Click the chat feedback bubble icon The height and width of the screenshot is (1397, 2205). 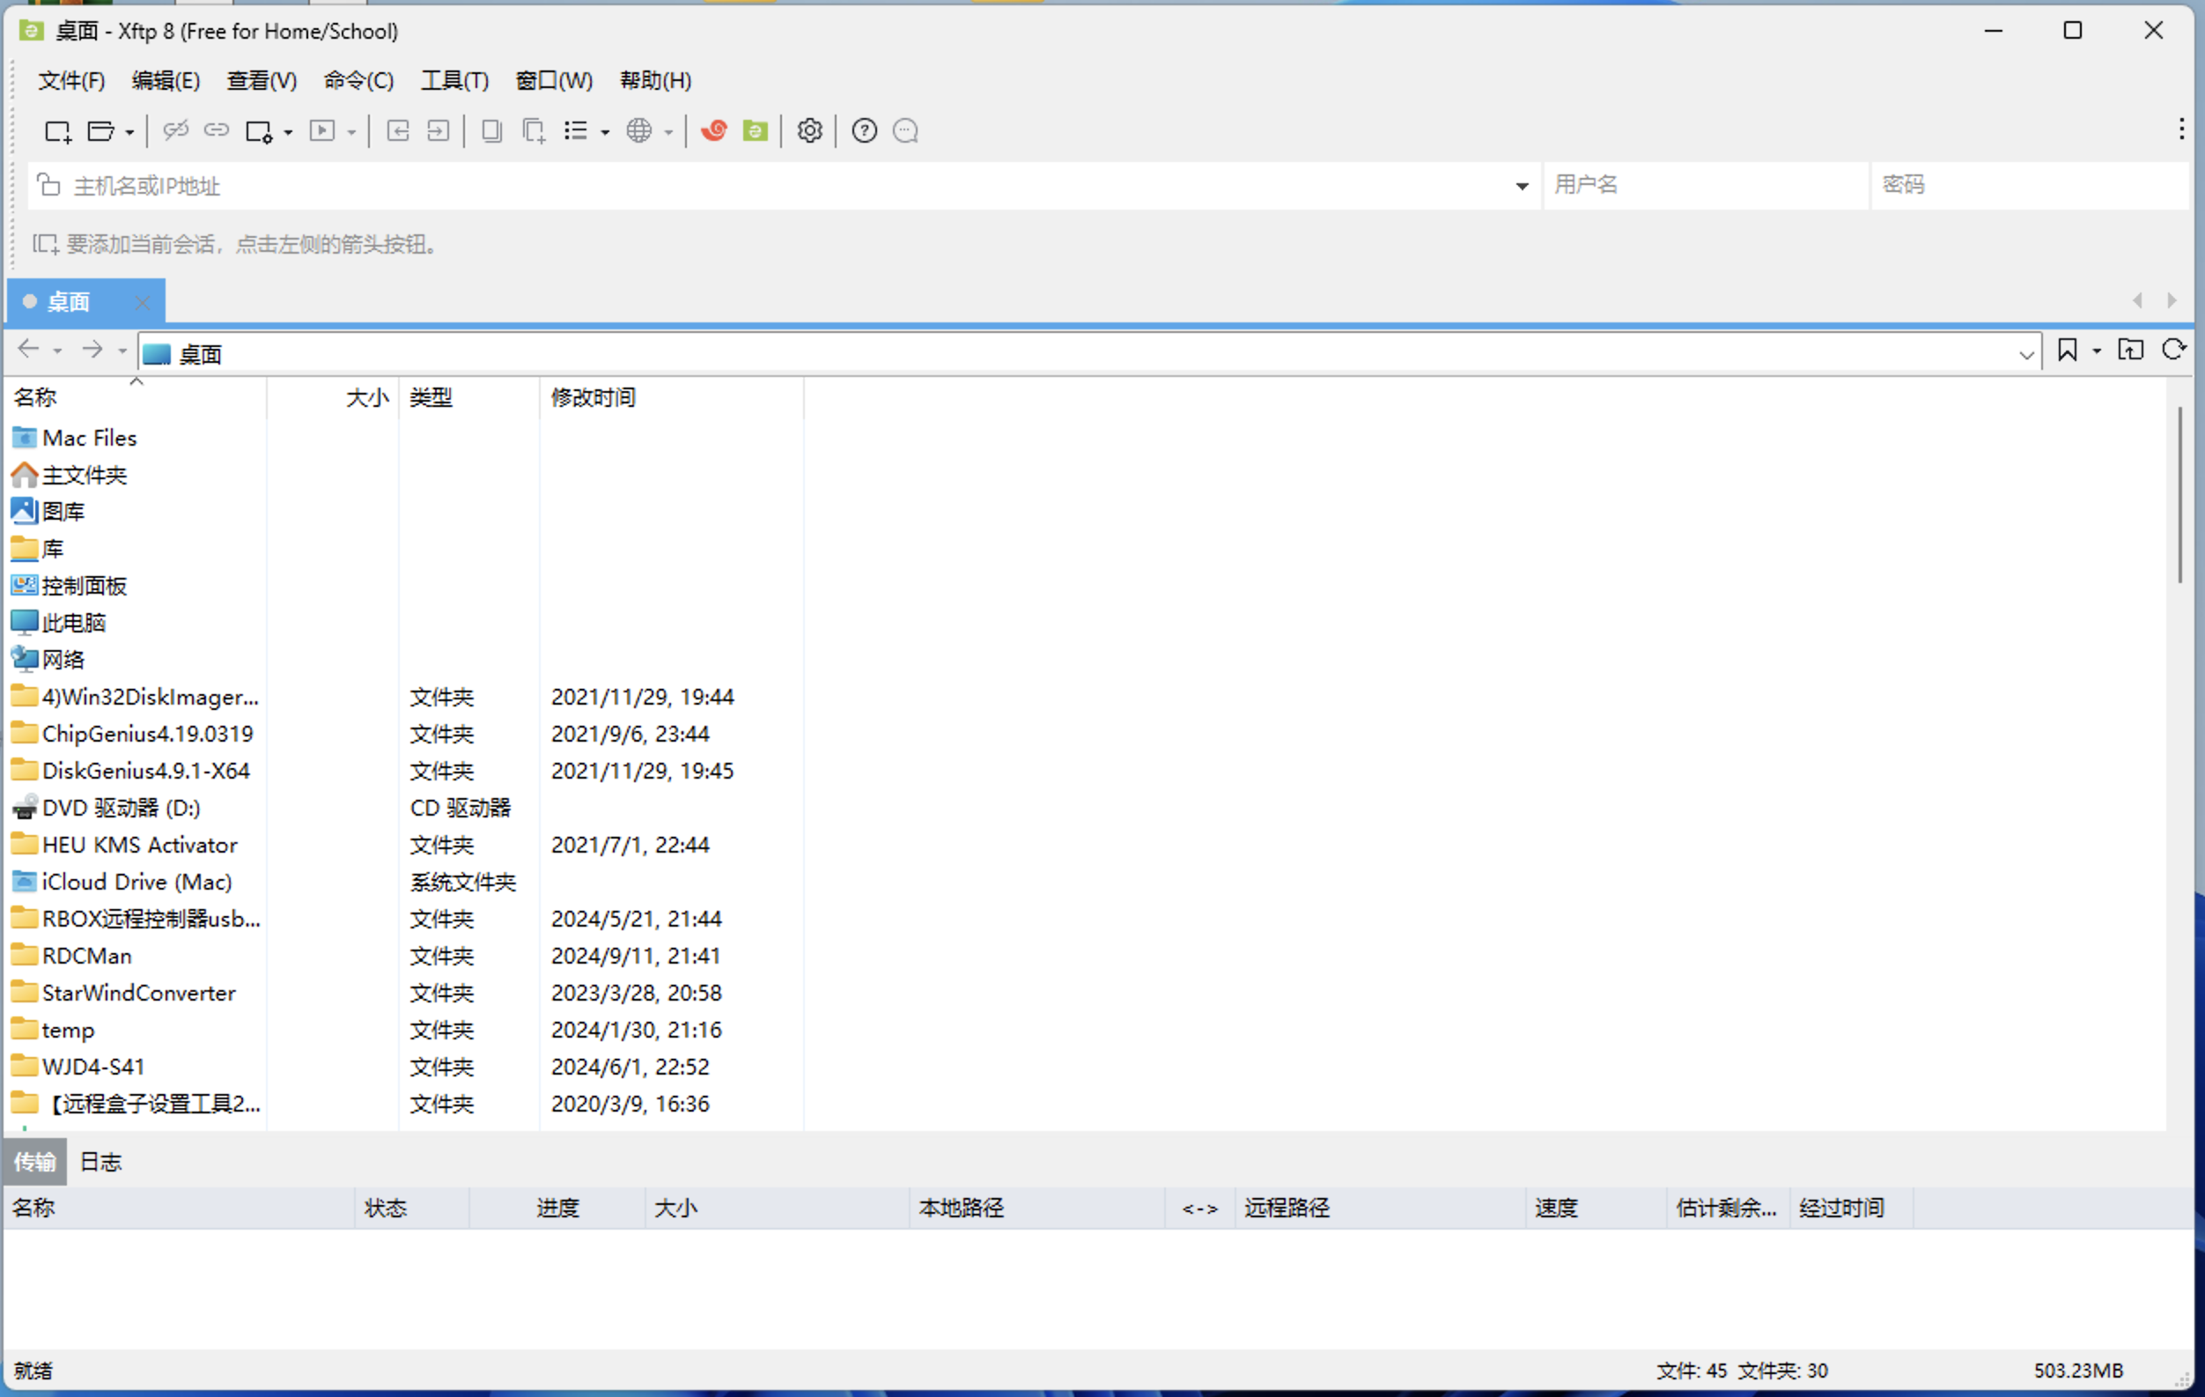coord(905,131)
